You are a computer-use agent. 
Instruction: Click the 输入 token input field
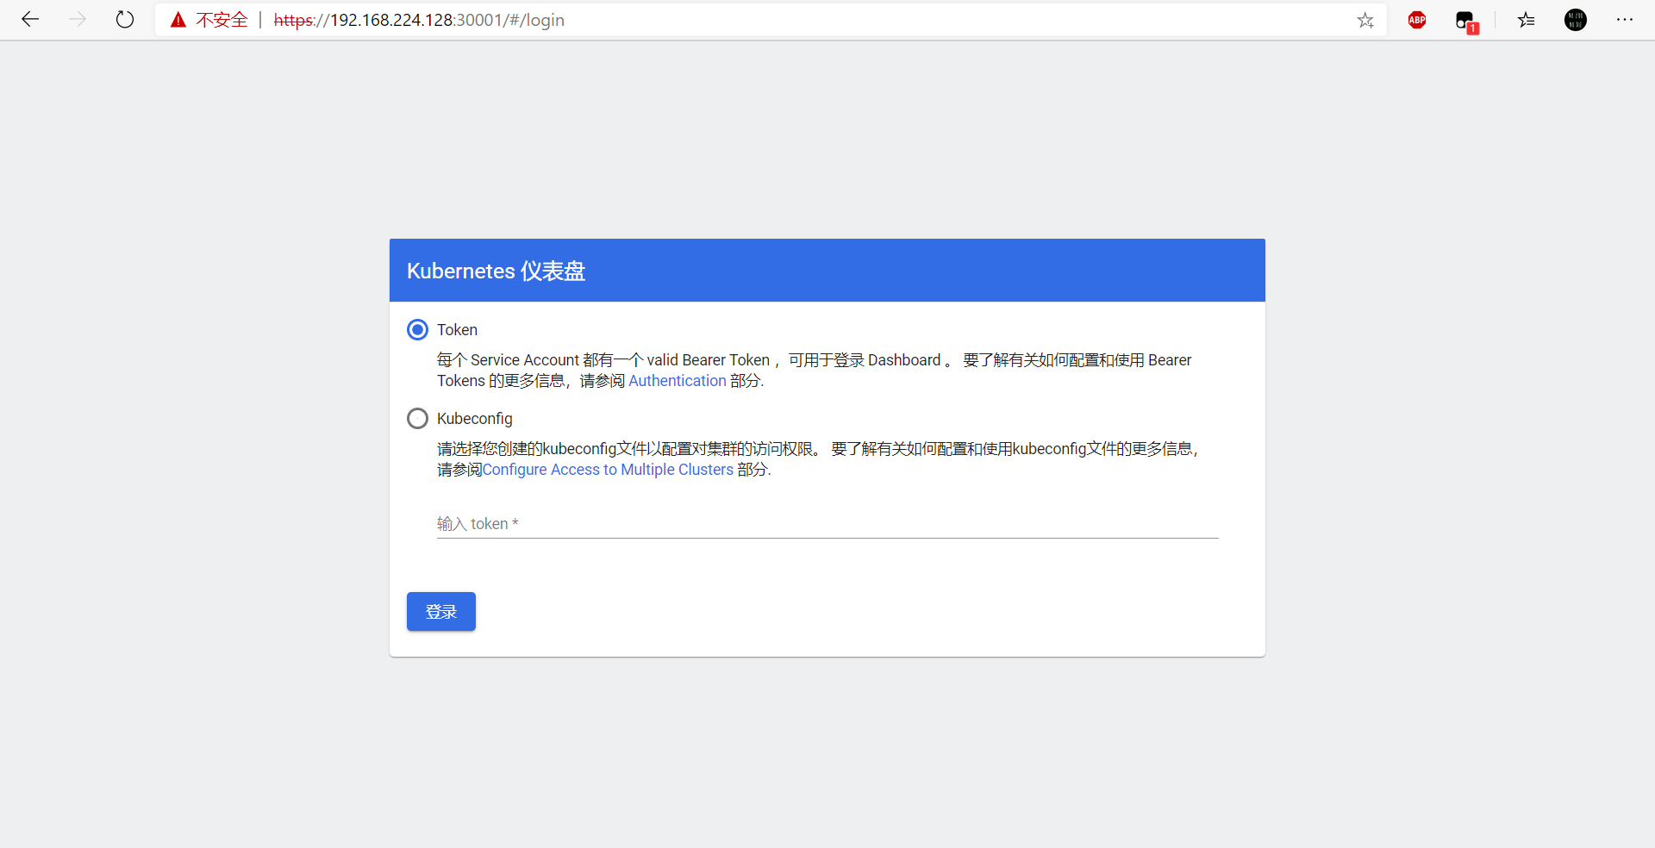tap(776, 524)
